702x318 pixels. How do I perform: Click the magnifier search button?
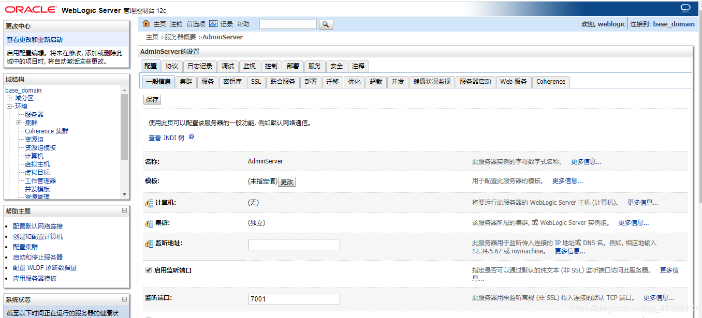(326, 24)
